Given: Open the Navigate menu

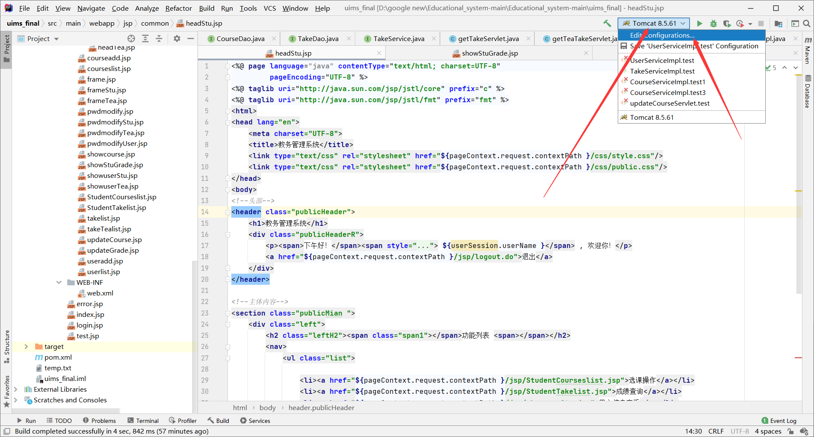Looking at the screenshot, I should click(x=91, y=8).
